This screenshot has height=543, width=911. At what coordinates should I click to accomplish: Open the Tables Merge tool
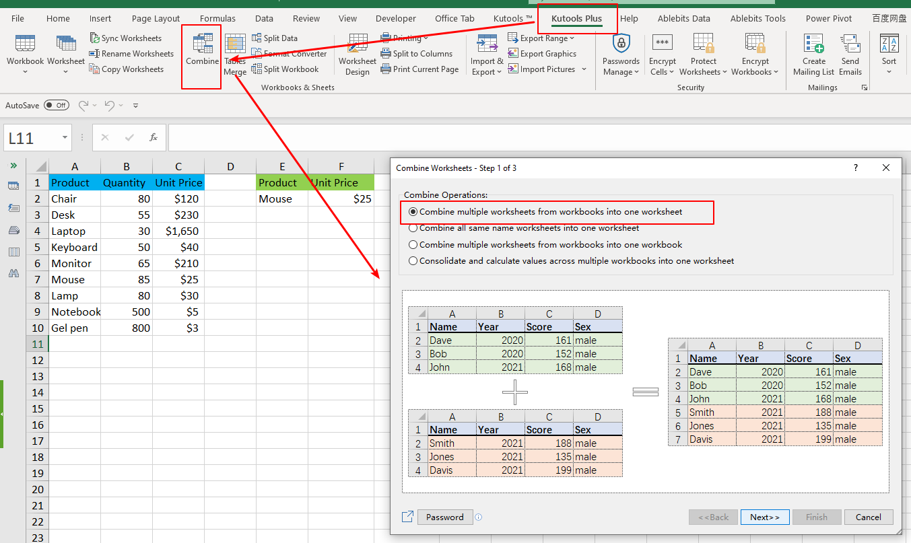click(x=234, y=54)
